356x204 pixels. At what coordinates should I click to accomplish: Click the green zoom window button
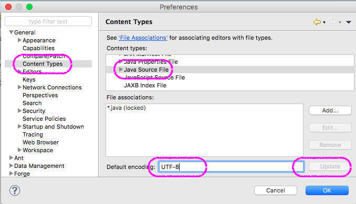pos(29,7)
